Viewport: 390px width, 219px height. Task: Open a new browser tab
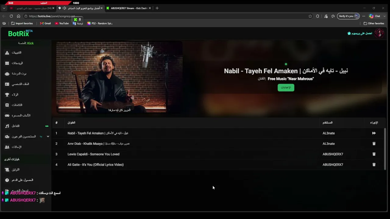coord(157,8)
